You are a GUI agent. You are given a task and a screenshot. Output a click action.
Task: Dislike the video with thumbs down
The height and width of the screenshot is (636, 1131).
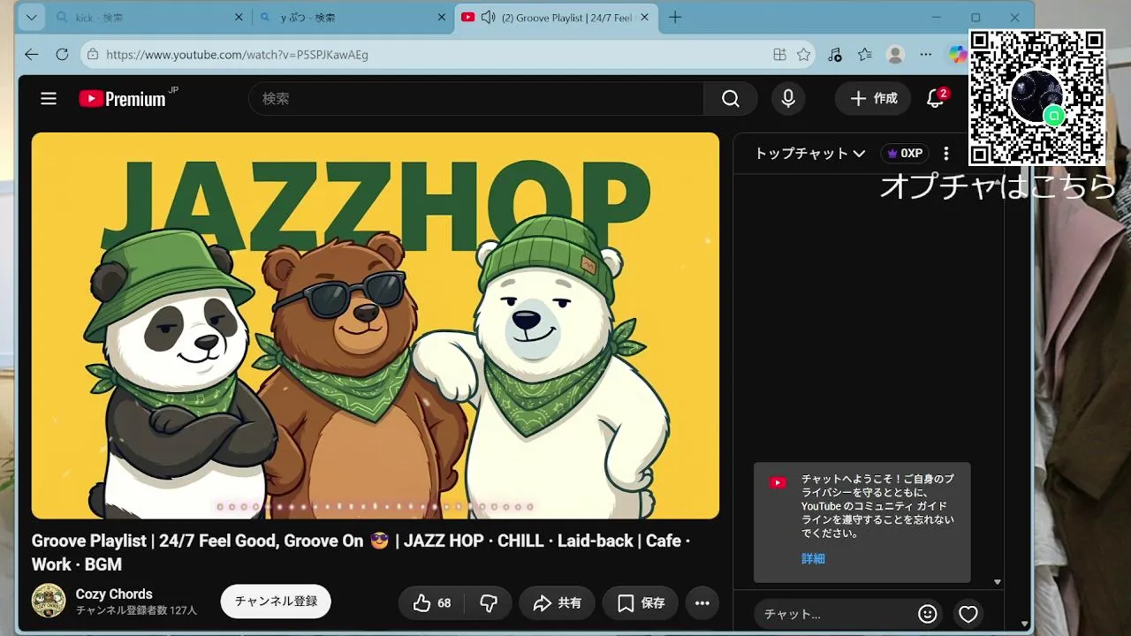point(489,603)
